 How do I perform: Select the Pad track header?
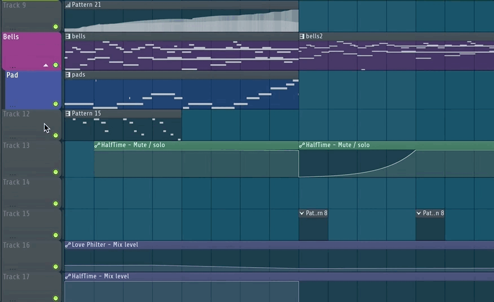[x=33, y=90]
